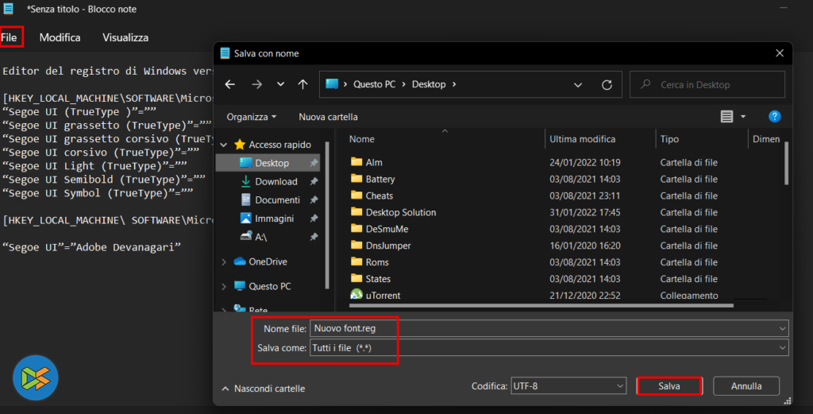Select the uTorrent shortcut icon
This screenshot has height=414, width=813.
tap(356, 296)
